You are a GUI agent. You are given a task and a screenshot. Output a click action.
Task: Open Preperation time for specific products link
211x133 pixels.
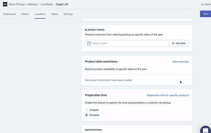click(x=167, y=95)
